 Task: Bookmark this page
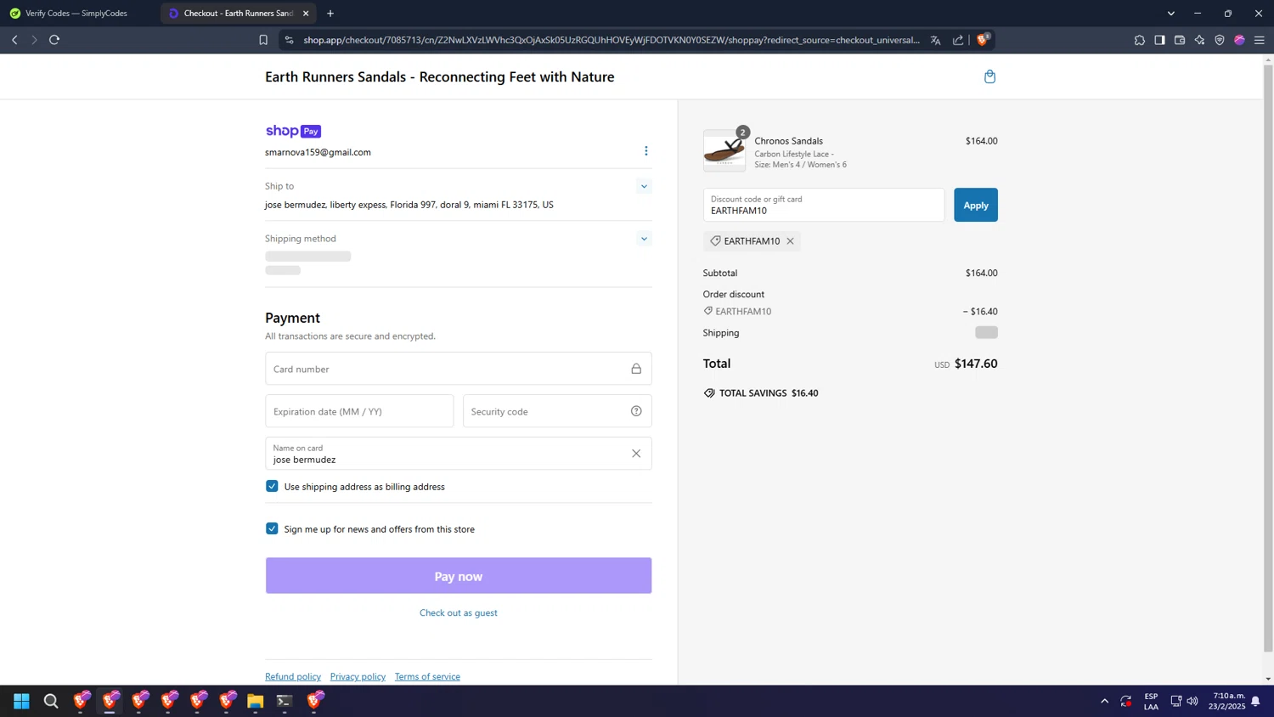[263, 40]
